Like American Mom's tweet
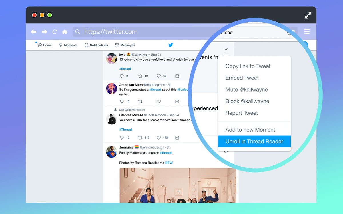This screenshot has width=343, height=214. (x=159, y=102)
